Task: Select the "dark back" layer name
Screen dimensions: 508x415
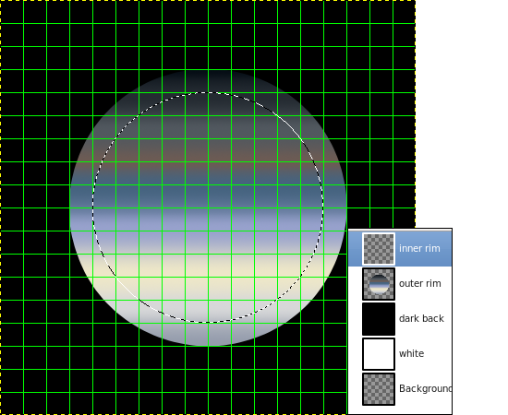Action: point(421,318)
